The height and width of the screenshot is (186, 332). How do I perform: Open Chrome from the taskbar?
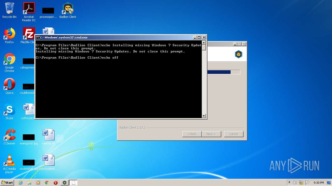coord(47,183)
